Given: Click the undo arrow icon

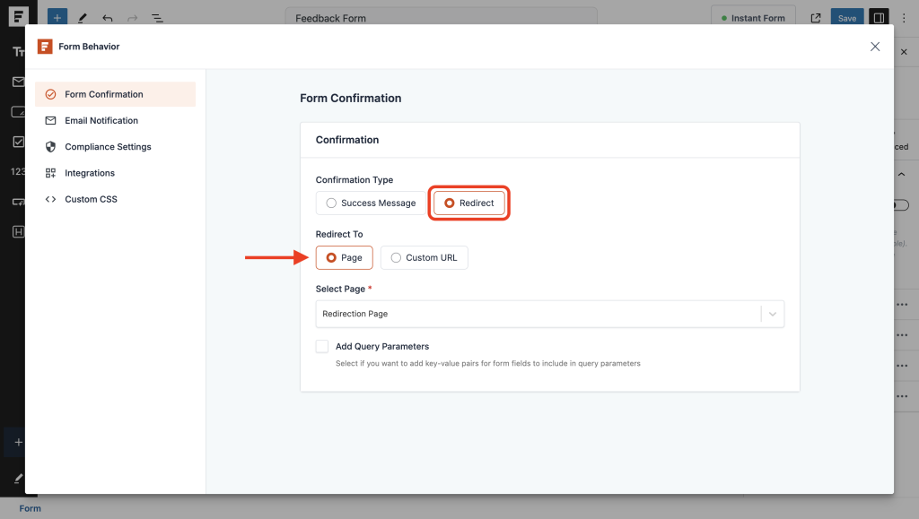Looking at the screenshot, I should [x=107, y=17].
